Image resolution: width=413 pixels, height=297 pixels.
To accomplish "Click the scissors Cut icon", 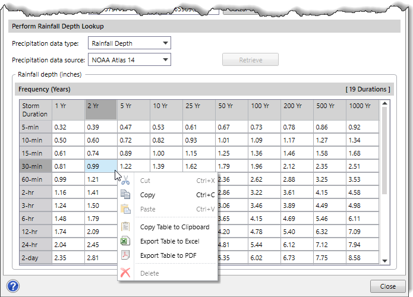I will pos(125,181).
